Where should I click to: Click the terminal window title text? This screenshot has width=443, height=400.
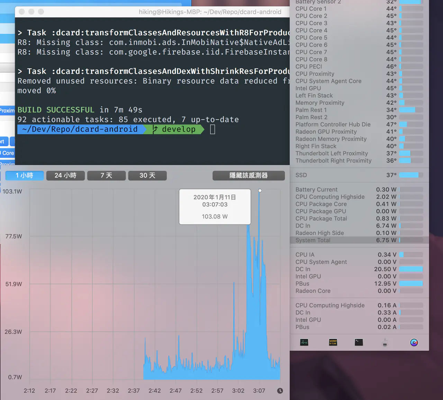coord(210,12)
